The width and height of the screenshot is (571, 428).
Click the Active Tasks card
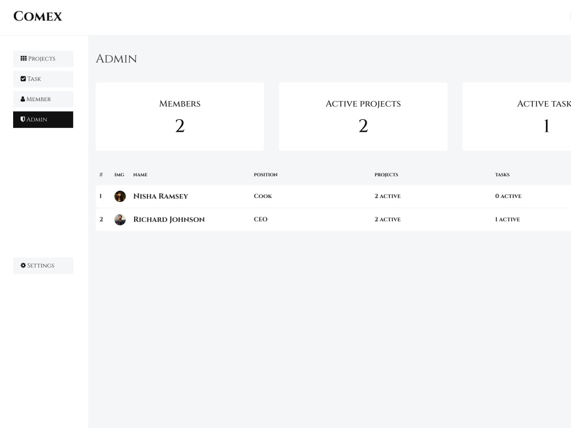[x=517, y=116]
